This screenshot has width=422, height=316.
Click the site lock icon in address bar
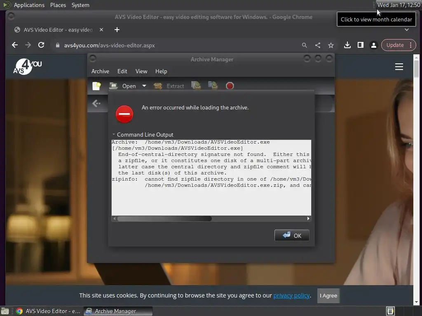point(57,45)
